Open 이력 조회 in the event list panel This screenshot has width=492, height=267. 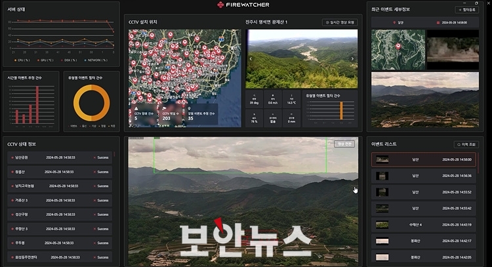click(466, 144)
